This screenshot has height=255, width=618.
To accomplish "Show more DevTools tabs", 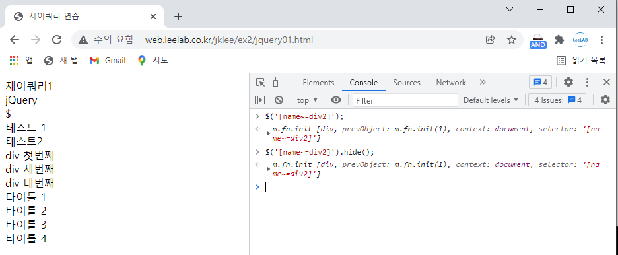I will 483,82.
